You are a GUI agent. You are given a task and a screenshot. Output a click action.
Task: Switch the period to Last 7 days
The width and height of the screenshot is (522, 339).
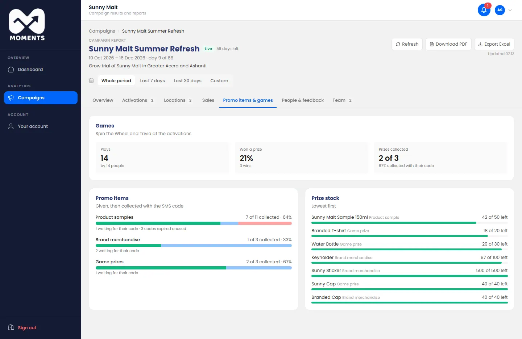pos(153,81)
